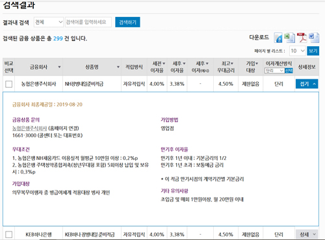Click the 우대조건 section heading

[21, 150]
